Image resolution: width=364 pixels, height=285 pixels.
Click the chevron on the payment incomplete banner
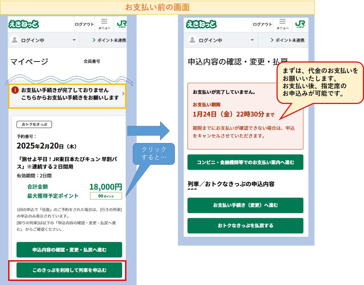click(123, 93)
